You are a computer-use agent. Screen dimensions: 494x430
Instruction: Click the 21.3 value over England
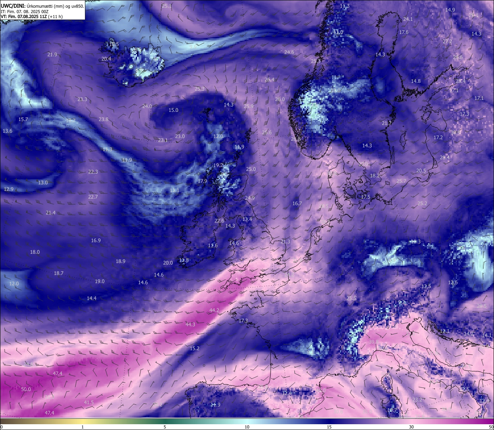coord(285,242)
